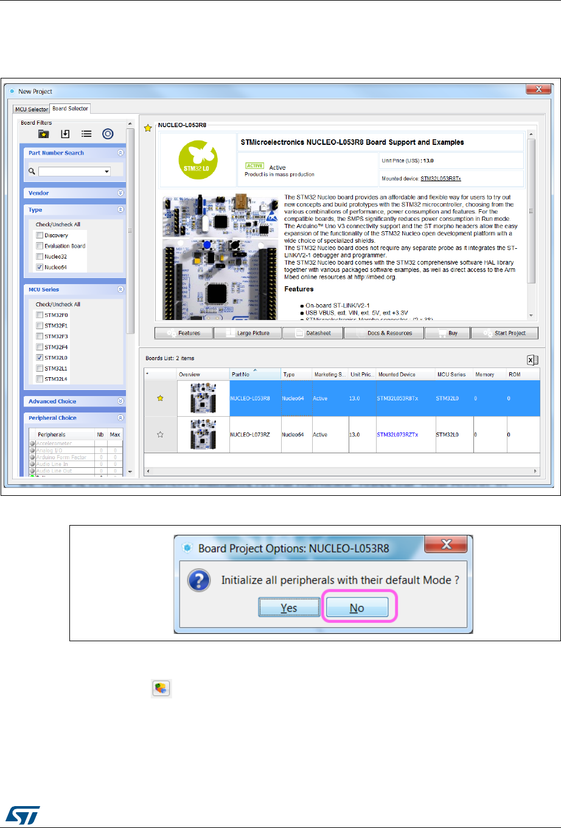Collapse the Part Number Search section

120,153
